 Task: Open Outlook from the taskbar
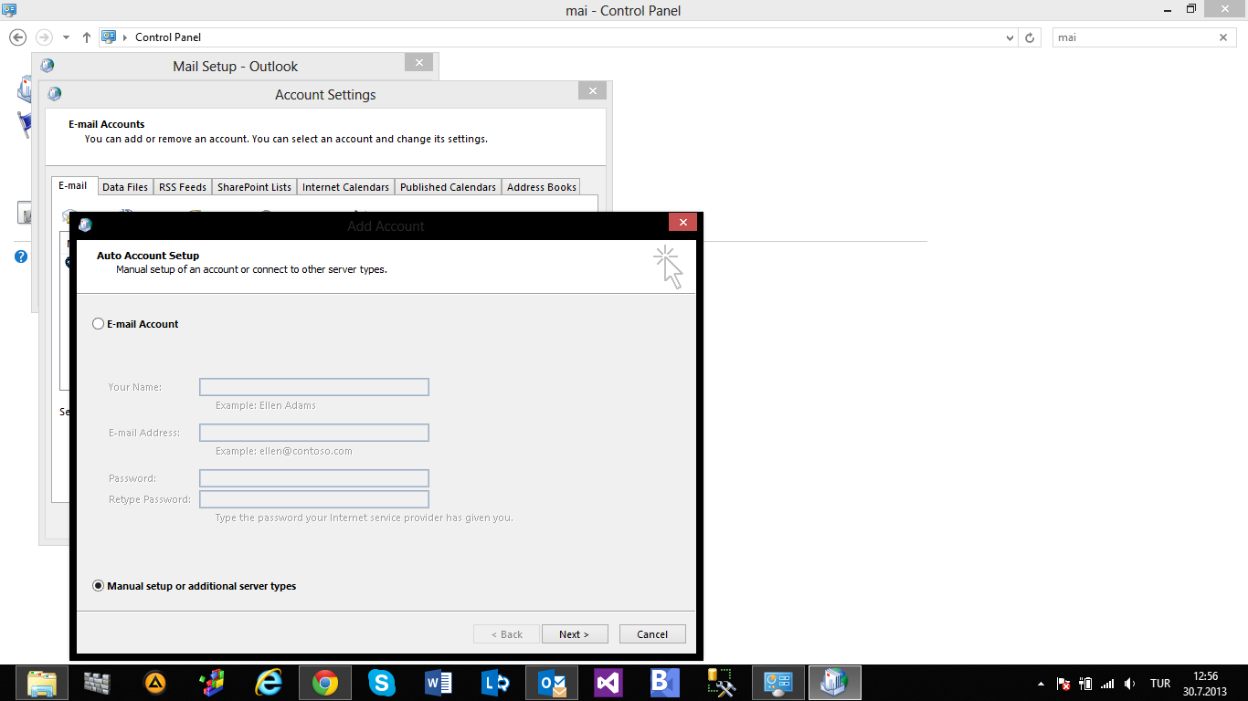[x=553, y=683]
